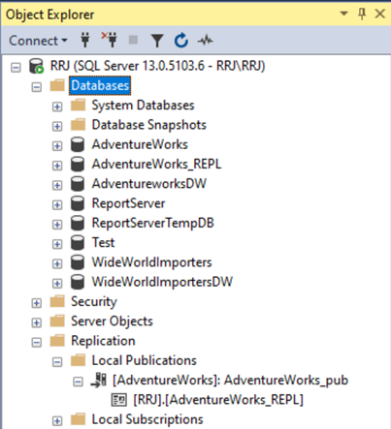Expand the AdventureWorks database node
The height and width of the screenshot is (429, 391).
point(57,146)
